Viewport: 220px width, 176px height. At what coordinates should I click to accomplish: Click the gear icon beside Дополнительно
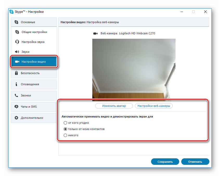click(x=16, y=118)
